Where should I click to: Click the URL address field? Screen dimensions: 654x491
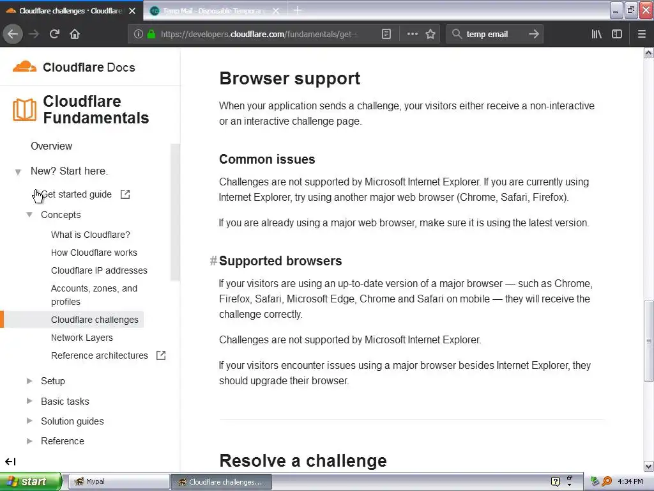(x=259, y=34)
